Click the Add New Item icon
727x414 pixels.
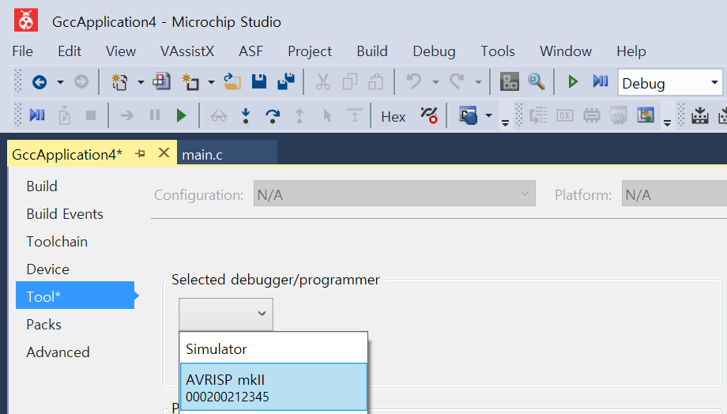tap(190, 82)
